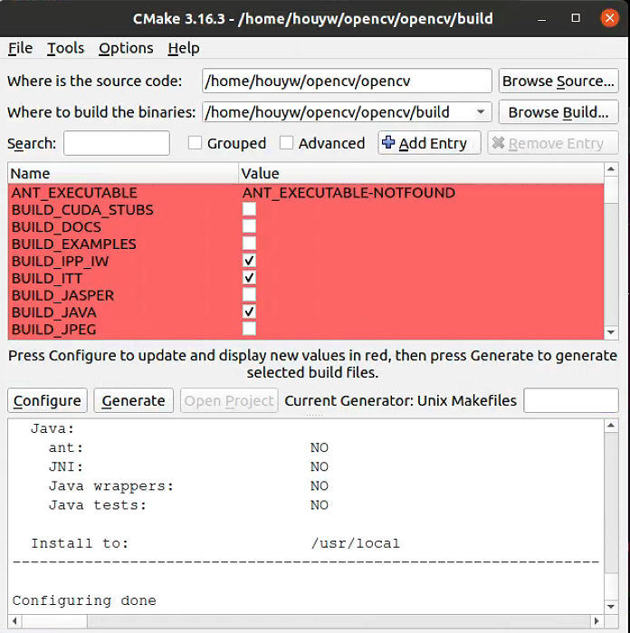Click the cache table scroll down arrow
Image resolution: width=630 pixels, height=633 pixels.
[x=611, y=332]
